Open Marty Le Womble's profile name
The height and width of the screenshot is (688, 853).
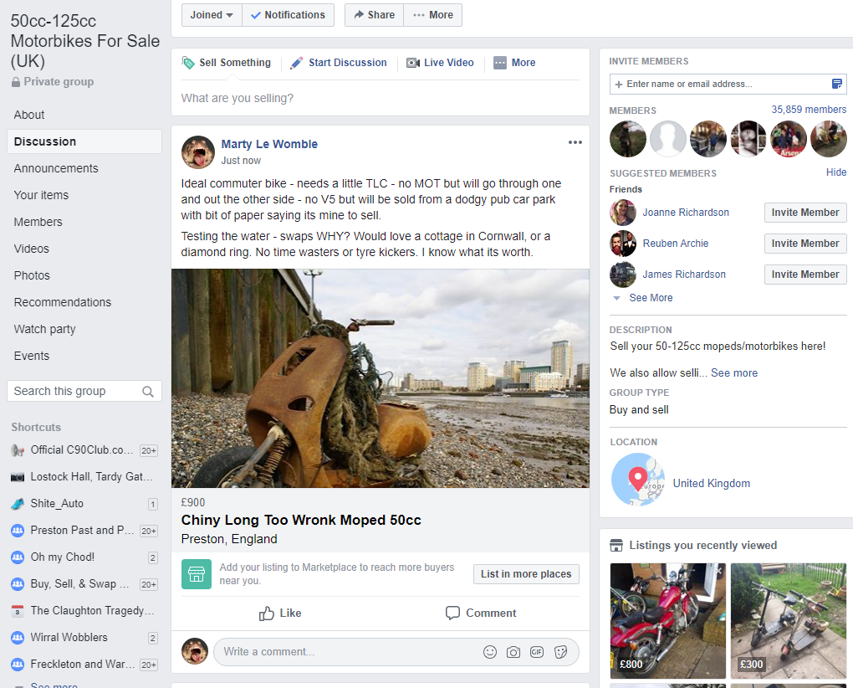tap(269, 144)
